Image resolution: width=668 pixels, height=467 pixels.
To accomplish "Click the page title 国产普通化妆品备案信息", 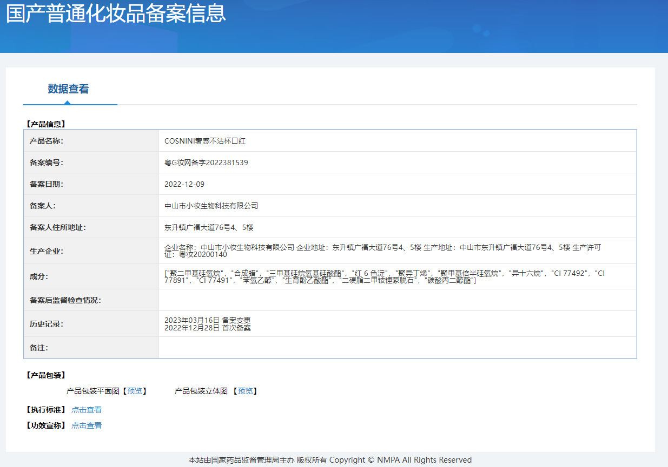I will pos(116,13).
